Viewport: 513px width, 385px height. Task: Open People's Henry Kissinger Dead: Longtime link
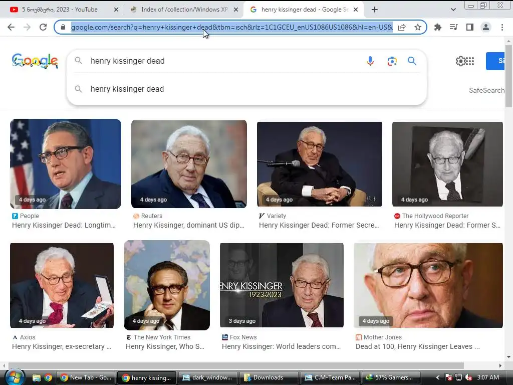click(x=64, y=225)
